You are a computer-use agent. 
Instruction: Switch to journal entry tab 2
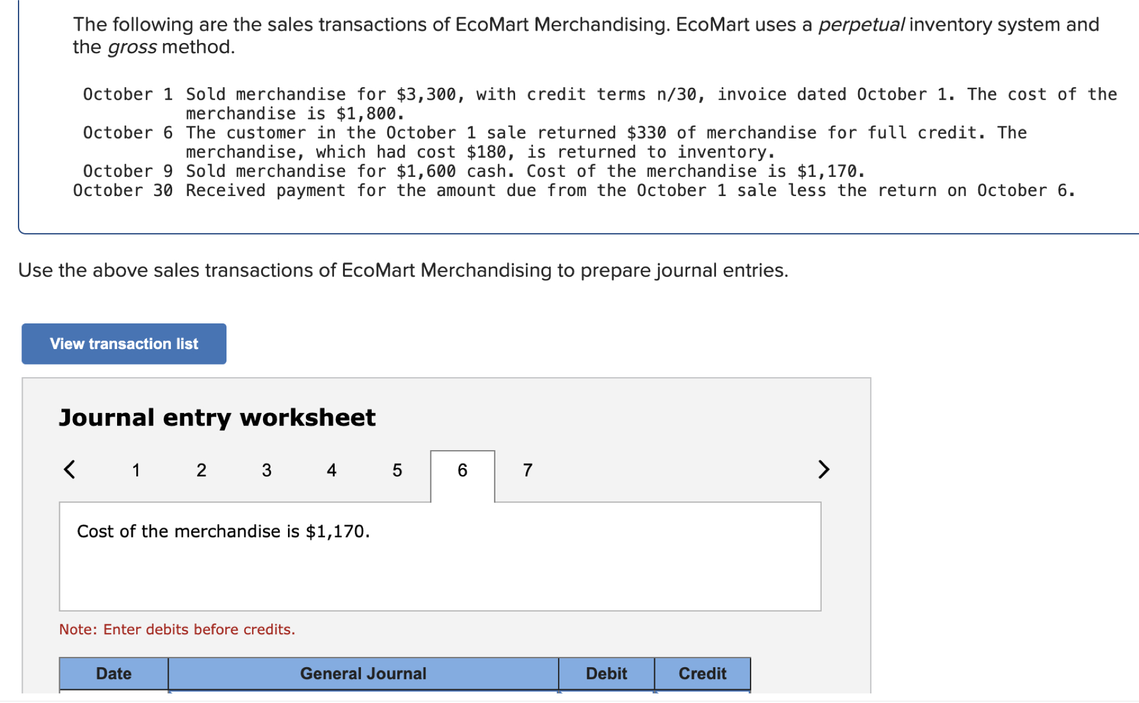point(201,470)
